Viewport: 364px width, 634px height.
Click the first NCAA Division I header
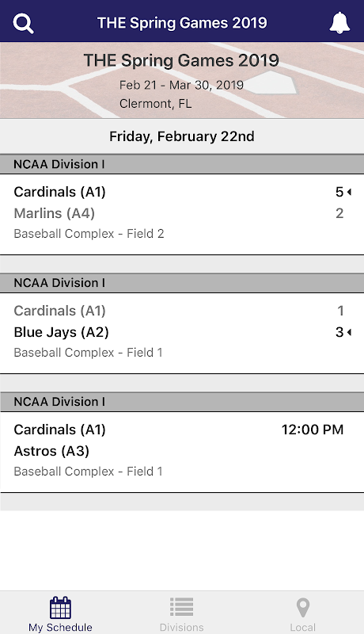tap(182, 164)
